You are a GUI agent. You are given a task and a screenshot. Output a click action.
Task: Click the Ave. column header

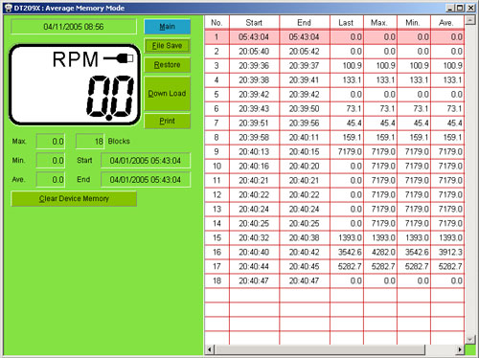point(446,23)
